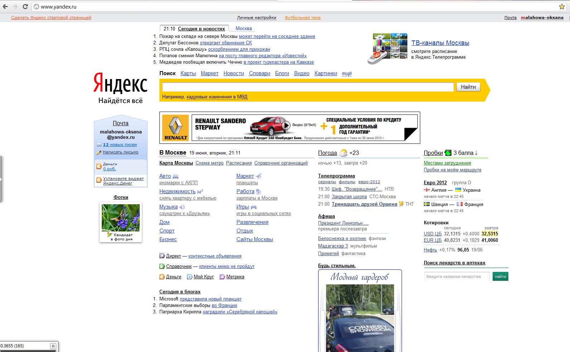Viewport: 570px width, 352px height.
Task: Click the Работа people icon
Action: (258, 191)
